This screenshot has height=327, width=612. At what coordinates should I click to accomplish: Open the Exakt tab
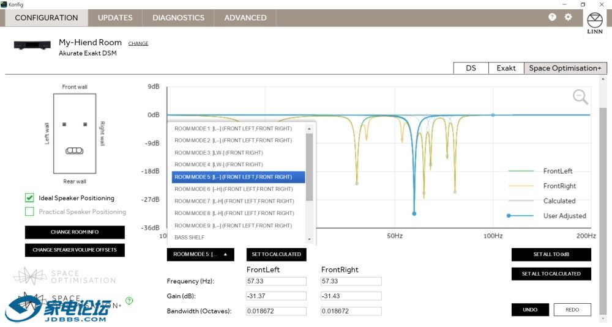pyautogui.click(x=506, y=68)
